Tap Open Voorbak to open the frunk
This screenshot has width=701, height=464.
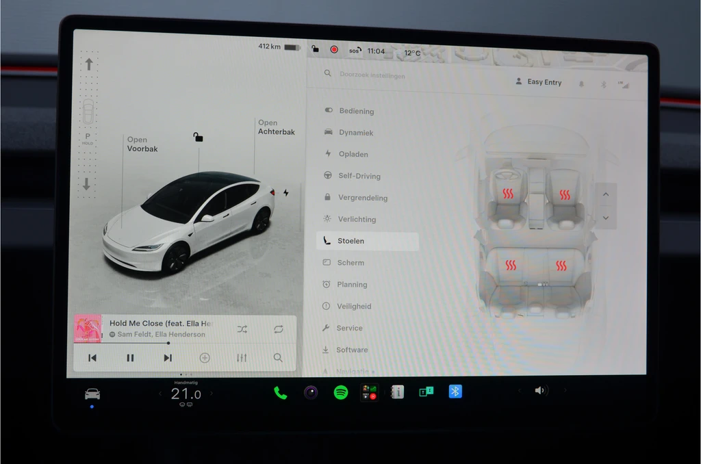point(142,144)
